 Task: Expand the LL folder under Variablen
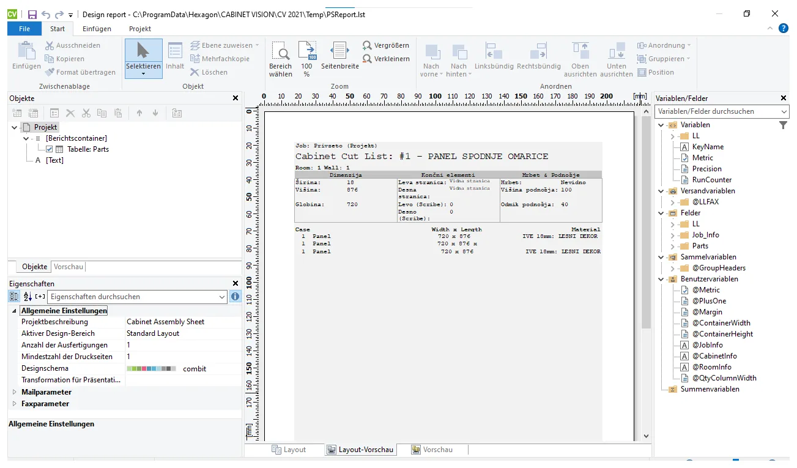click(672, 136)
